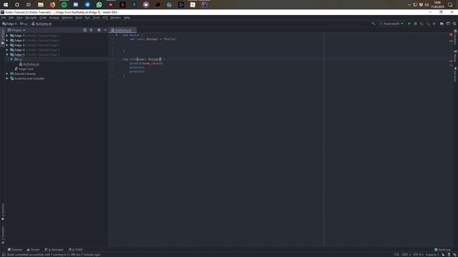Toggle Maven side tab on right edge

click(455, 56)
